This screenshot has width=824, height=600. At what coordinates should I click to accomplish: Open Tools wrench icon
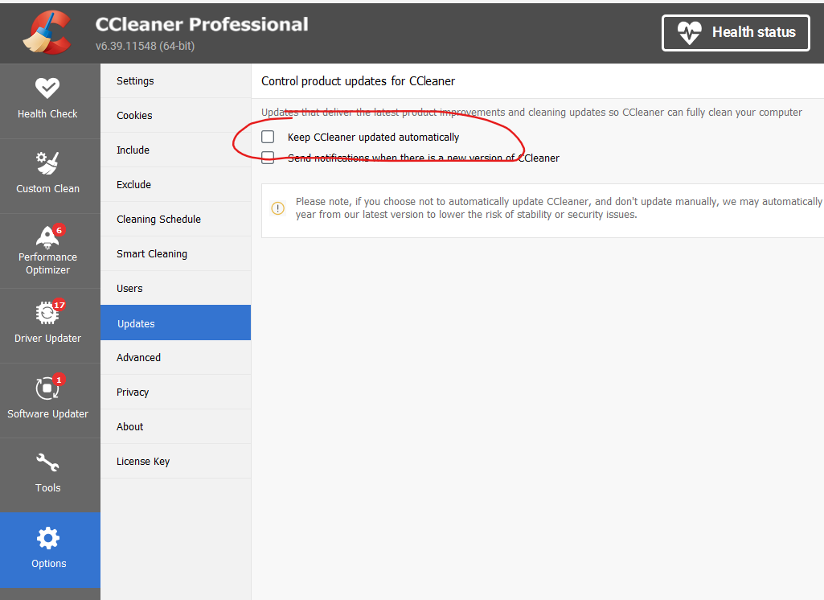(47, 463)
